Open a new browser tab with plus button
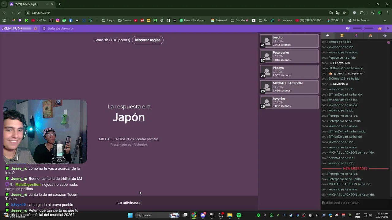This screenshot has height=220, width=392. (59, 4)
